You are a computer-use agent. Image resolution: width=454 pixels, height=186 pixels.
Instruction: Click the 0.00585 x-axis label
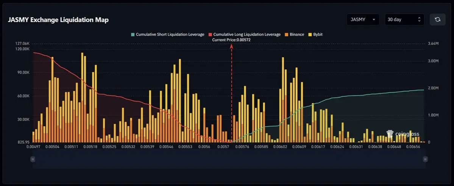tap(261, 147)
